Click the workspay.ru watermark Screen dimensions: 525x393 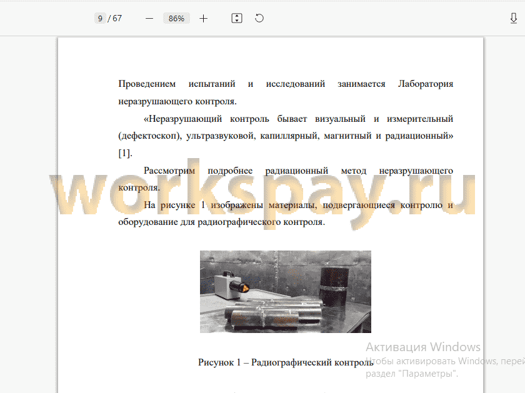[x=263, y=194]
